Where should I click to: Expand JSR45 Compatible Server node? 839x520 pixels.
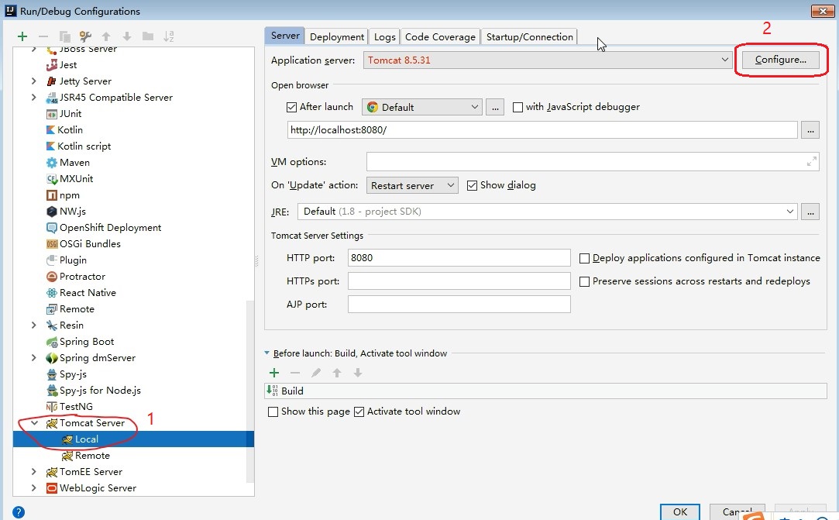tap(34, 97)
